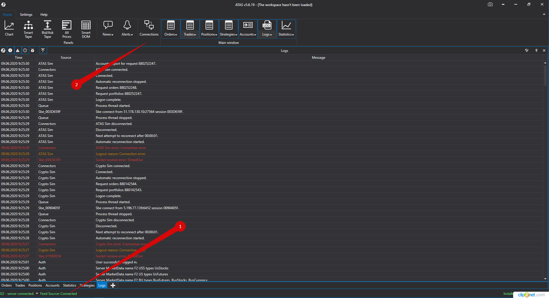Open the Connections window

pyautogui.click(x=149, y=29)
